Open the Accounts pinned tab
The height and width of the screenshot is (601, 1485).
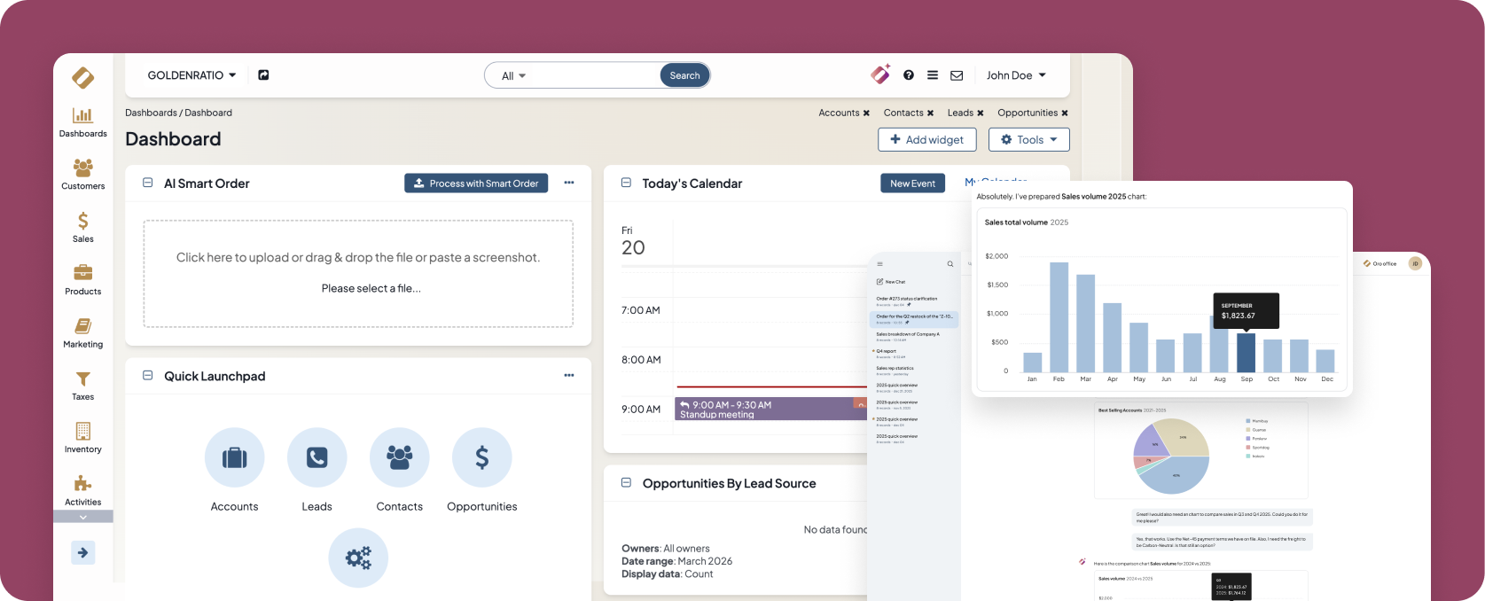tap(839, 113)
